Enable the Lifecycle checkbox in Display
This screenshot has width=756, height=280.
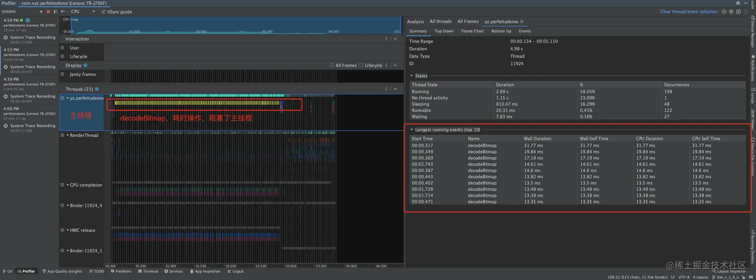[361, 65]
